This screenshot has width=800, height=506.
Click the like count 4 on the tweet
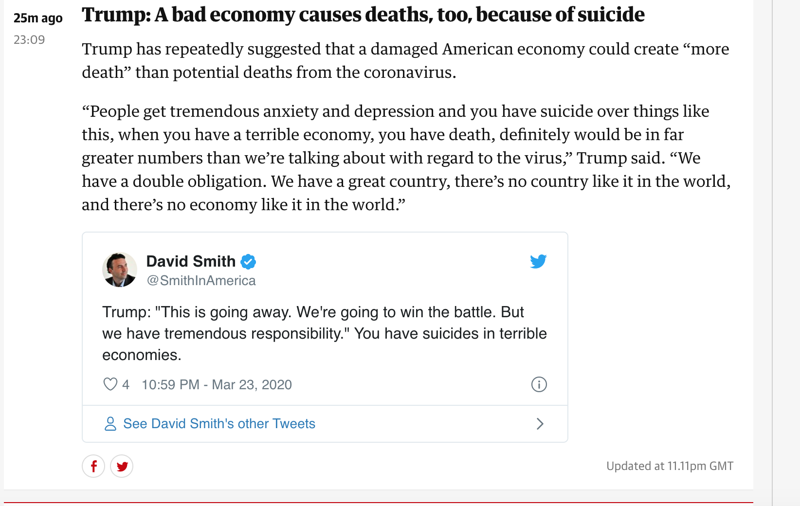coord(126,384)
